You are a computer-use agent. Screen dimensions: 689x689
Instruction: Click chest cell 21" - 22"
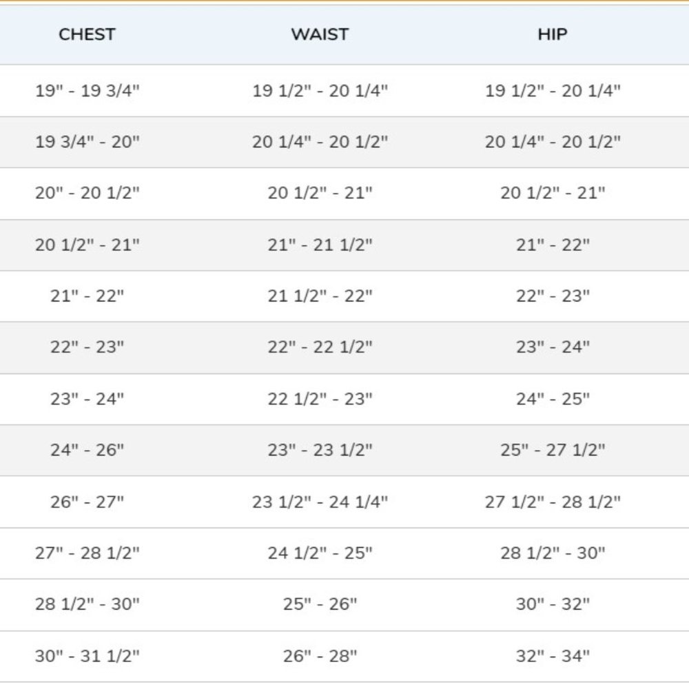point(87,296)
